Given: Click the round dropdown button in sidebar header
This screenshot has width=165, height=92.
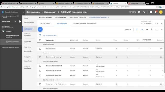Looking at the screenshot, I should 20,21.
